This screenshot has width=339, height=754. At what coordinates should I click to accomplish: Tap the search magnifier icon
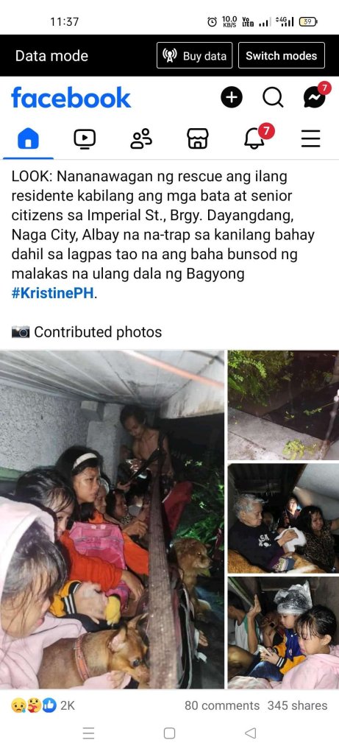point(273,98)
